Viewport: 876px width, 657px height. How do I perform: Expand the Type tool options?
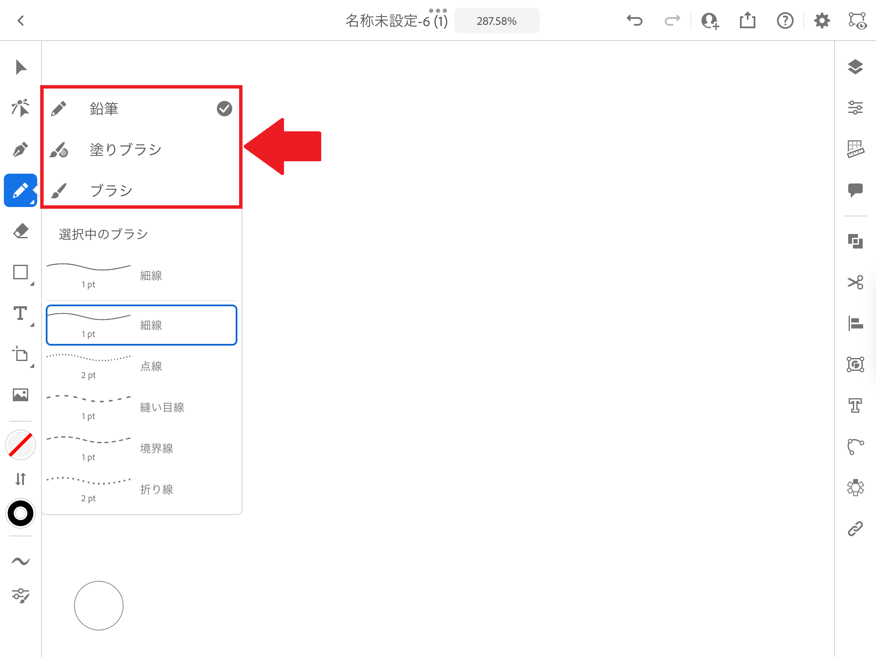coord(21,314)
